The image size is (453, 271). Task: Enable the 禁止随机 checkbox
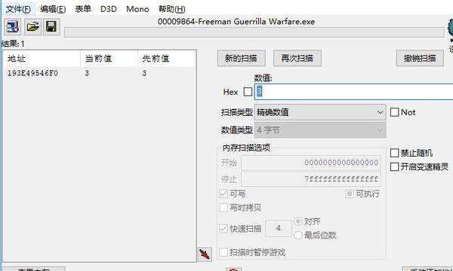pos(394,153)
